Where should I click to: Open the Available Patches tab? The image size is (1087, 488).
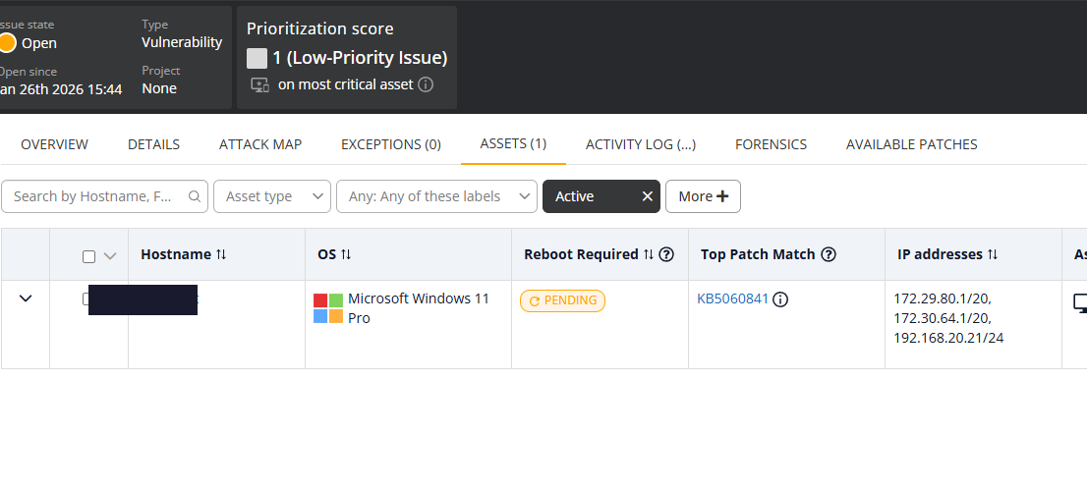point(911,144)
